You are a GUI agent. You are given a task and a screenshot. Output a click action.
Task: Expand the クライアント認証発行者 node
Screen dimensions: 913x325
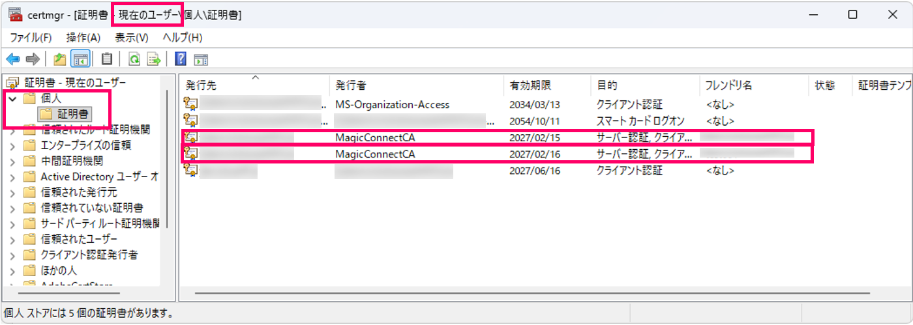click(x=12, y=255)
